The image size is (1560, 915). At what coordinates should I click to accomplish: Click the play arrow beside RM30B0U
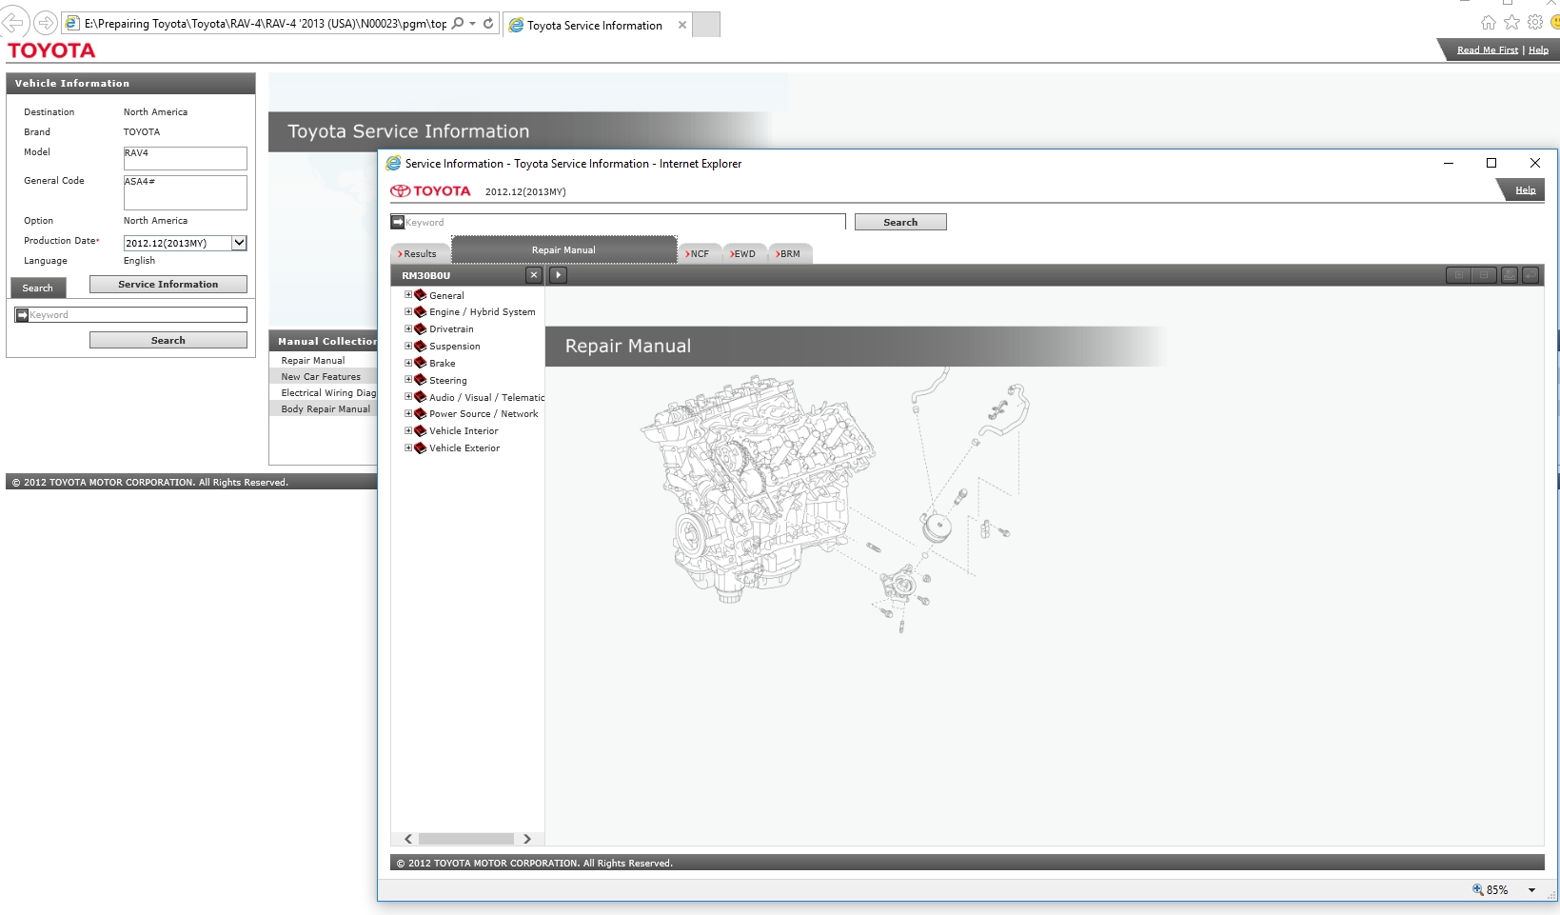click(559, 275)
